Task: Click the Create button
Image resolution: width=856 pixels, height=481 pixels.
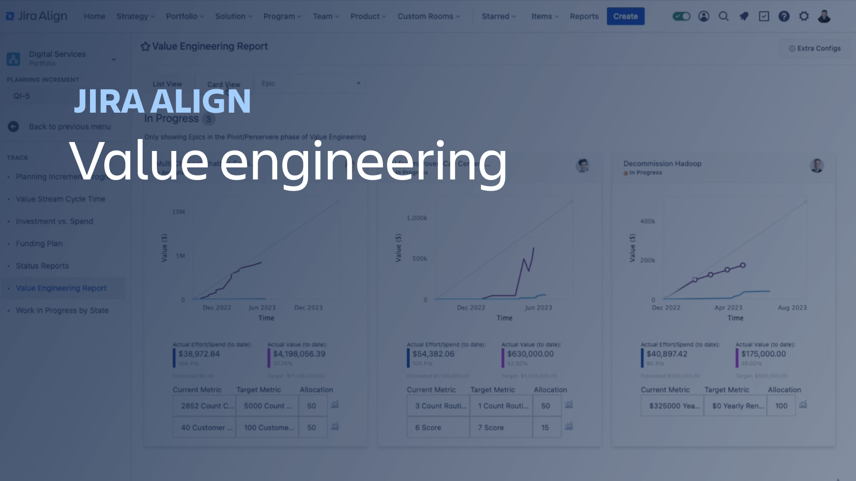Action: click(x=626, y=16)
